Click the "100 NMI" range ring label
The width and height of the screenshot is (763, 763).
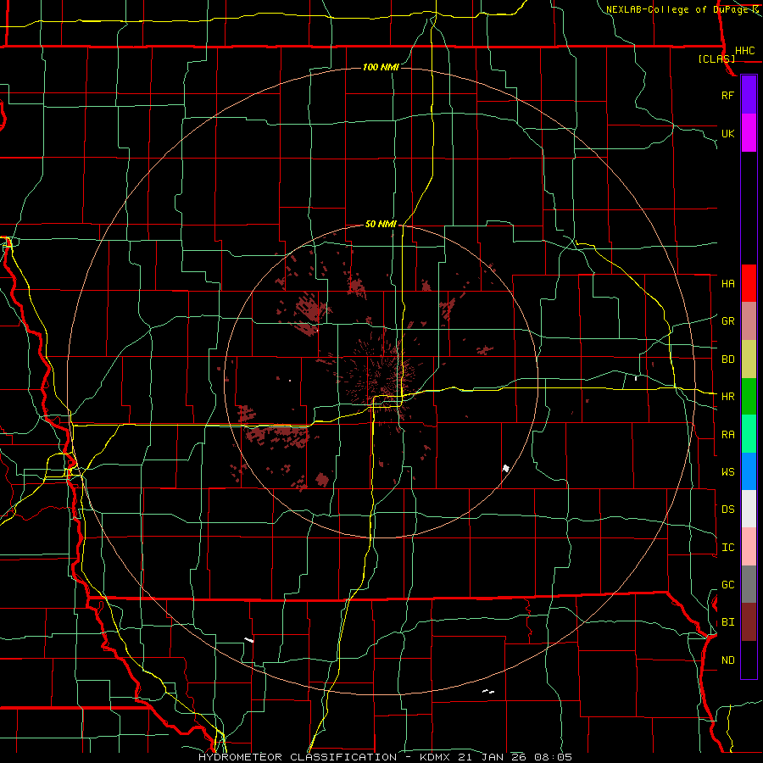[x=381, y=67]
